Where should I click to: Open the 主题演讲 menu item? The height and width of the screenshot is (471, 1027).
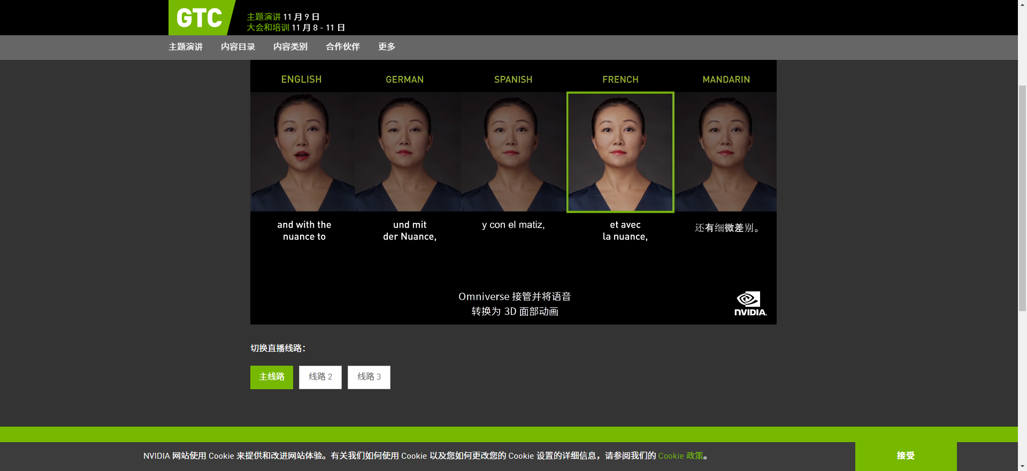pos(186,47)
